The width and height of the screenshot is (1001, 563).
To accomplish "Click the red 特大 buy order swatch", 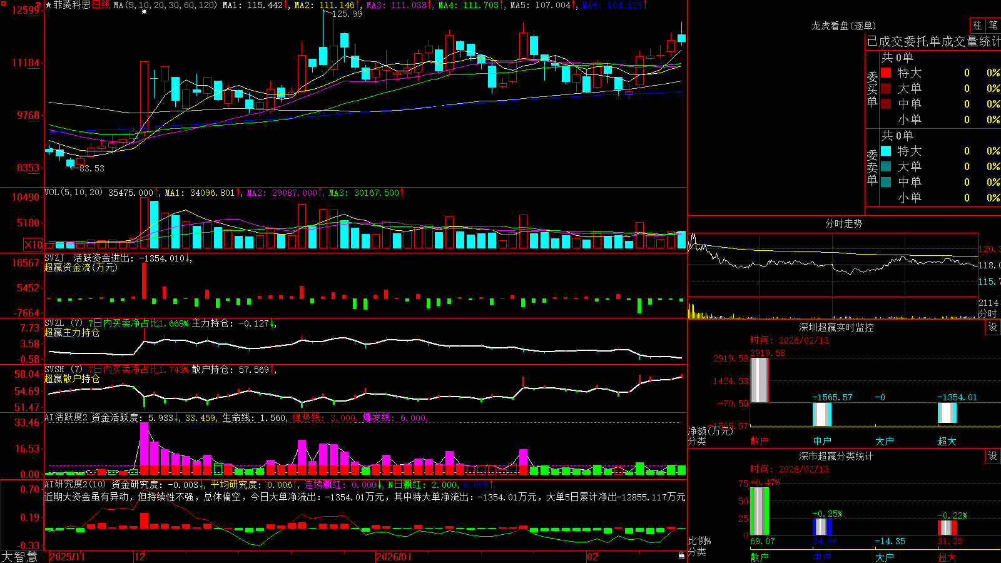I will 886,73.
